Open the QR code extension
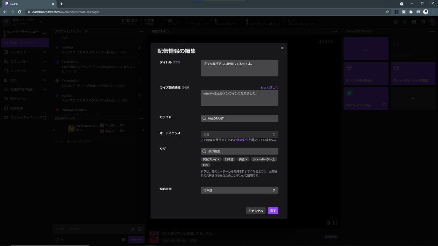The height and width of the screenshot is (246, 438). coord(396,12)
